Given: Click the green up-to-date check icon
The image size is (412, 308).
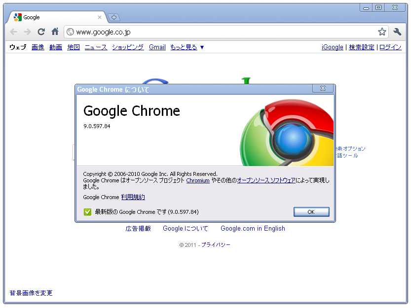Looking at the screenshot, I should pyautogui.click(x=87, y=212).
